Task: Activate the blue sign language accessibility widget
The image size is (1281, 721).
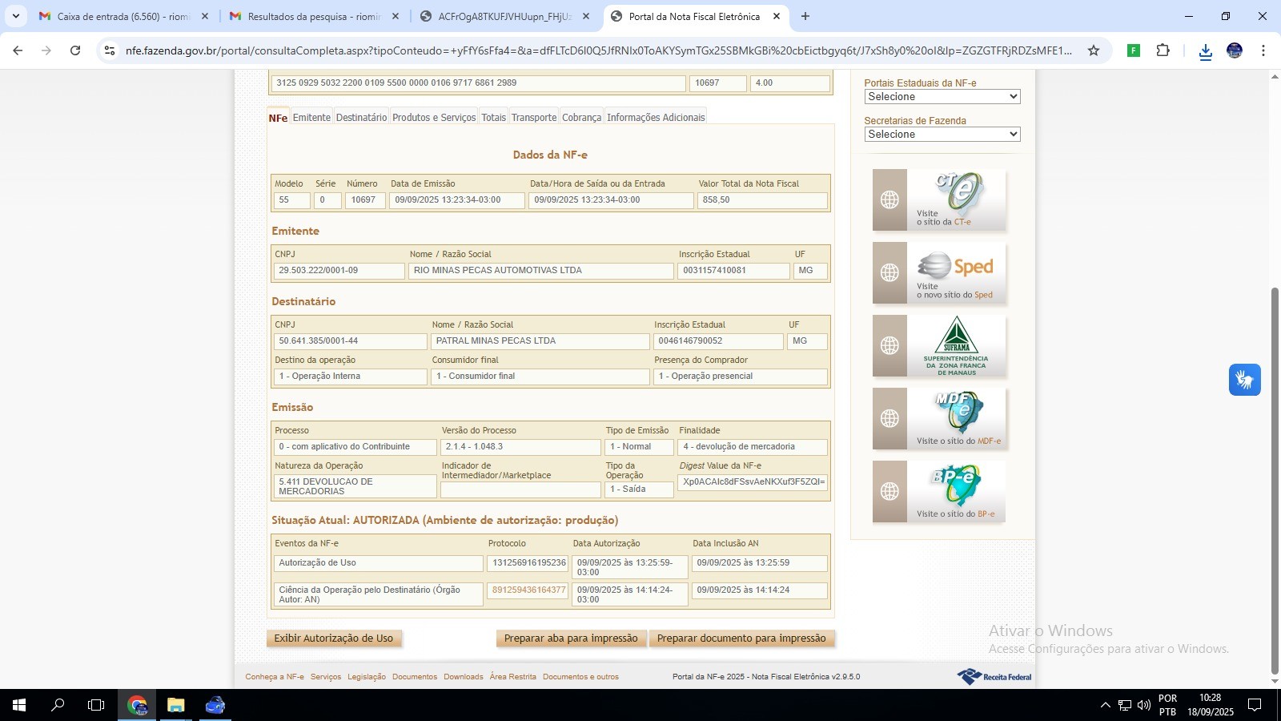Action: click(1244, 380)
